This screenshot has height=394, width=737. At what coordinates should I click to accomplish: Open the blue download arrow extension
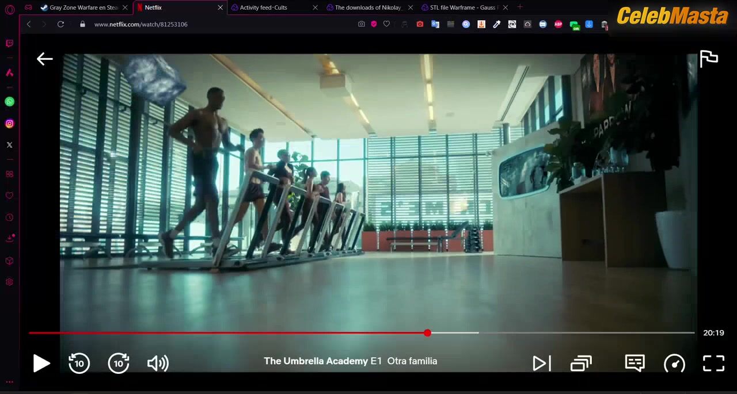tap(589, 24)
